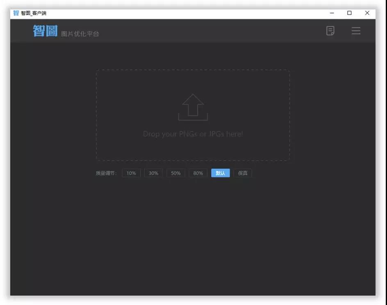Click the upload arrow icon

tap(193, 107)
